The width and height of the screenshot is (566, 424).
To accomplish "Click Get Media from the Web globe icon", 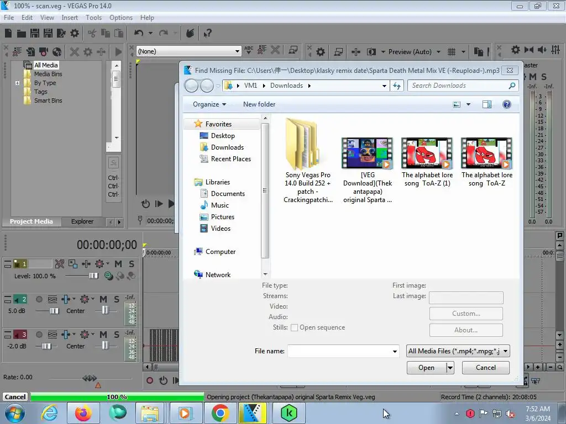I will (57, 51).
